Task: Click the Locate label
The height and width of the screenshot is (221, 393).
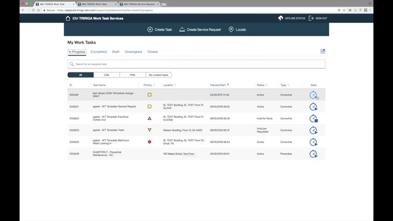Action: [241, 29]
